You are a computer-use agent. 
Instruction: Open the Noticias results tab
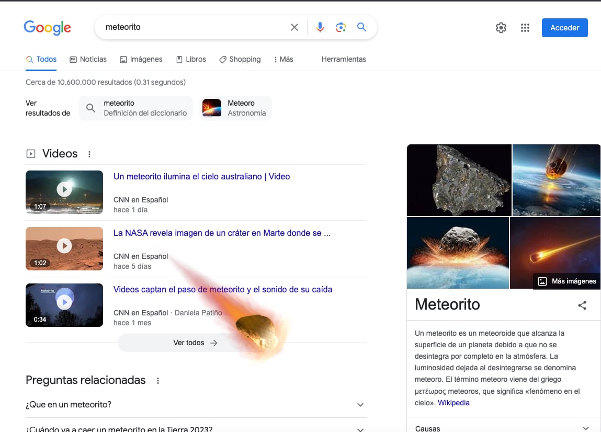tap(88, 59)
